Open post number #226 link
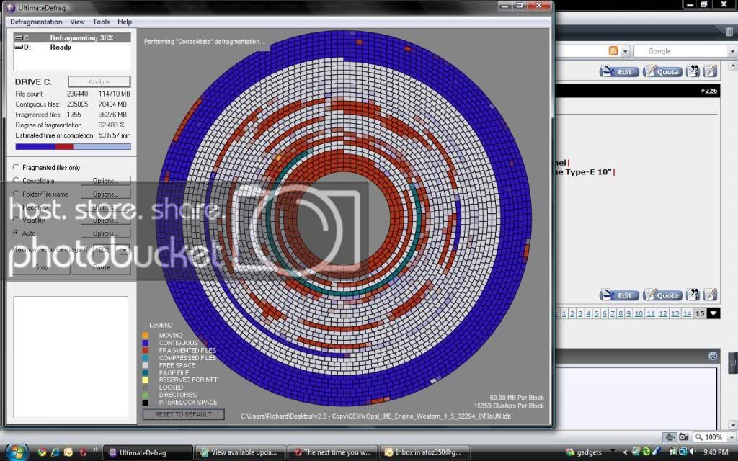The height and width of the screenshot is (461, 738). (709, 91)
